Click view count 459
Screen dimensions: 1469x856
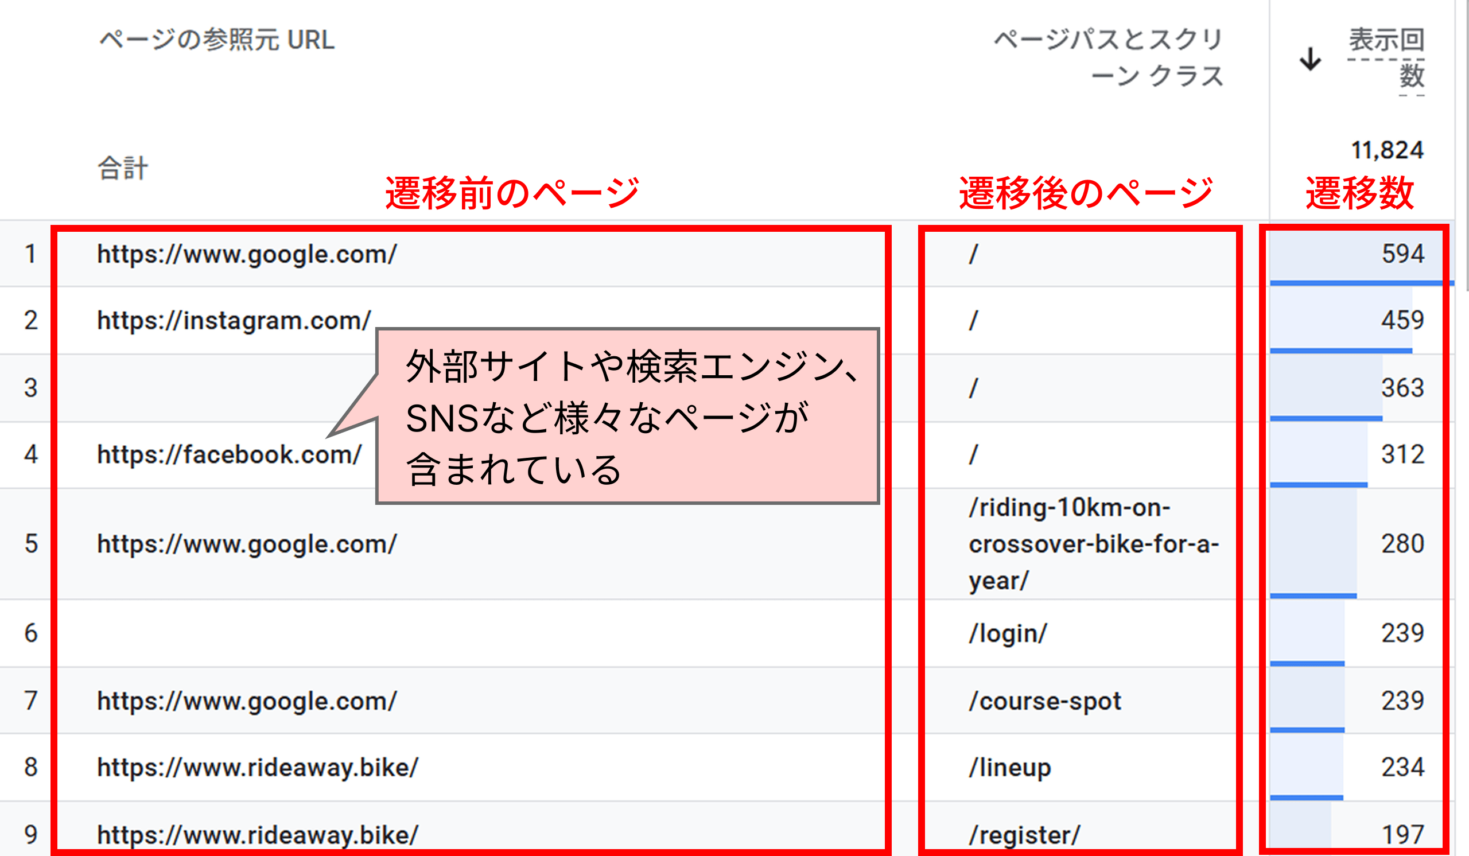(x=1402, y=320)
